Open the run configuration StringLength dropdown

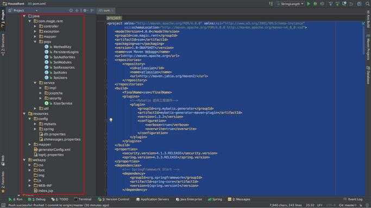[290, 4]
